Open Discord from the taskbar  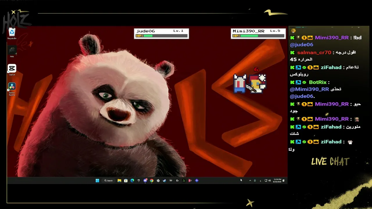click(x=145, y=181)
